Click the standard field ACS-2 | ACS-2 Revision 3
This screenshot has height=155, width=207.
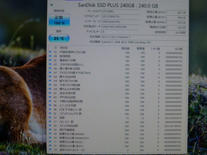144,37
